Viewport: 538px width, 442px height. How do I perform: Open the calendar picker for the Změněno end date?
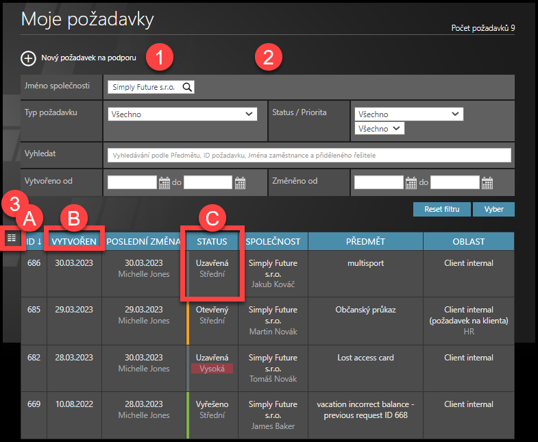487,182
